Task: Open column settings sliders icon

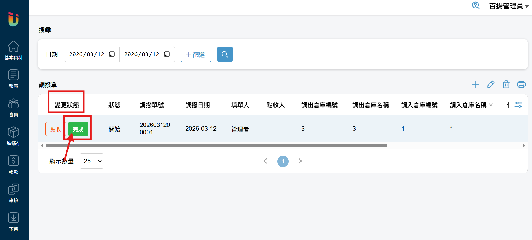Action: 518,105
